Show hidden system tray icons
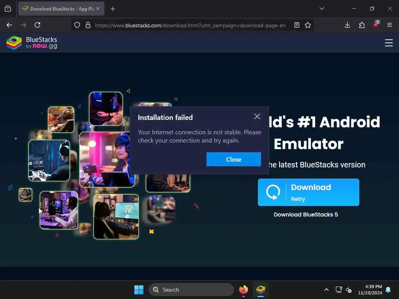Image resolution: width=399 pixels, height=299 pixels. (327, 290)
